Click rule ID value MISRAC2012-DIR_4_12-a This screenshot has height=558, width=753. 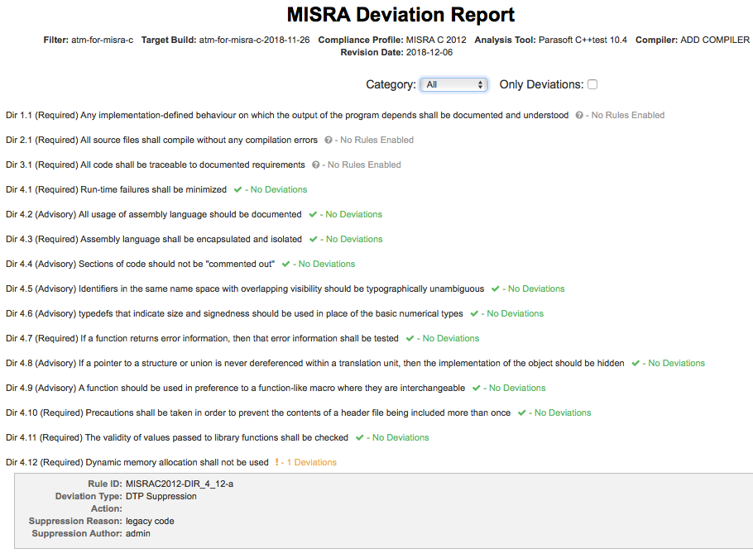tap(180, 484)
